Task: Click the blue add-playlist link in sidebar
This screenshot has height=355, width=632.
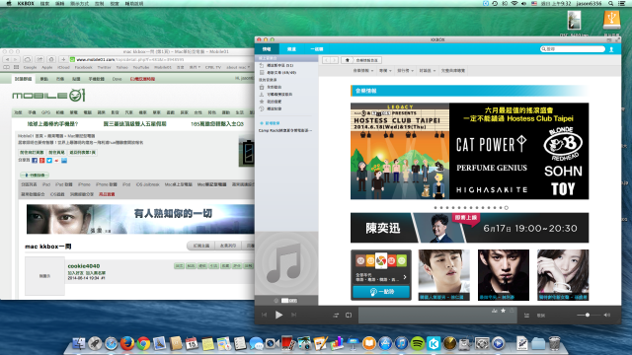Action: point(270,123)
